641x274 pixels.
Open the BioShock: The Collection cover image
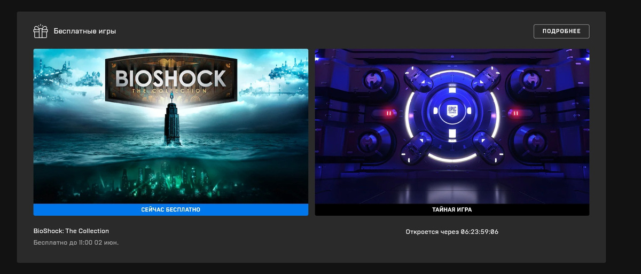[171, 126]
